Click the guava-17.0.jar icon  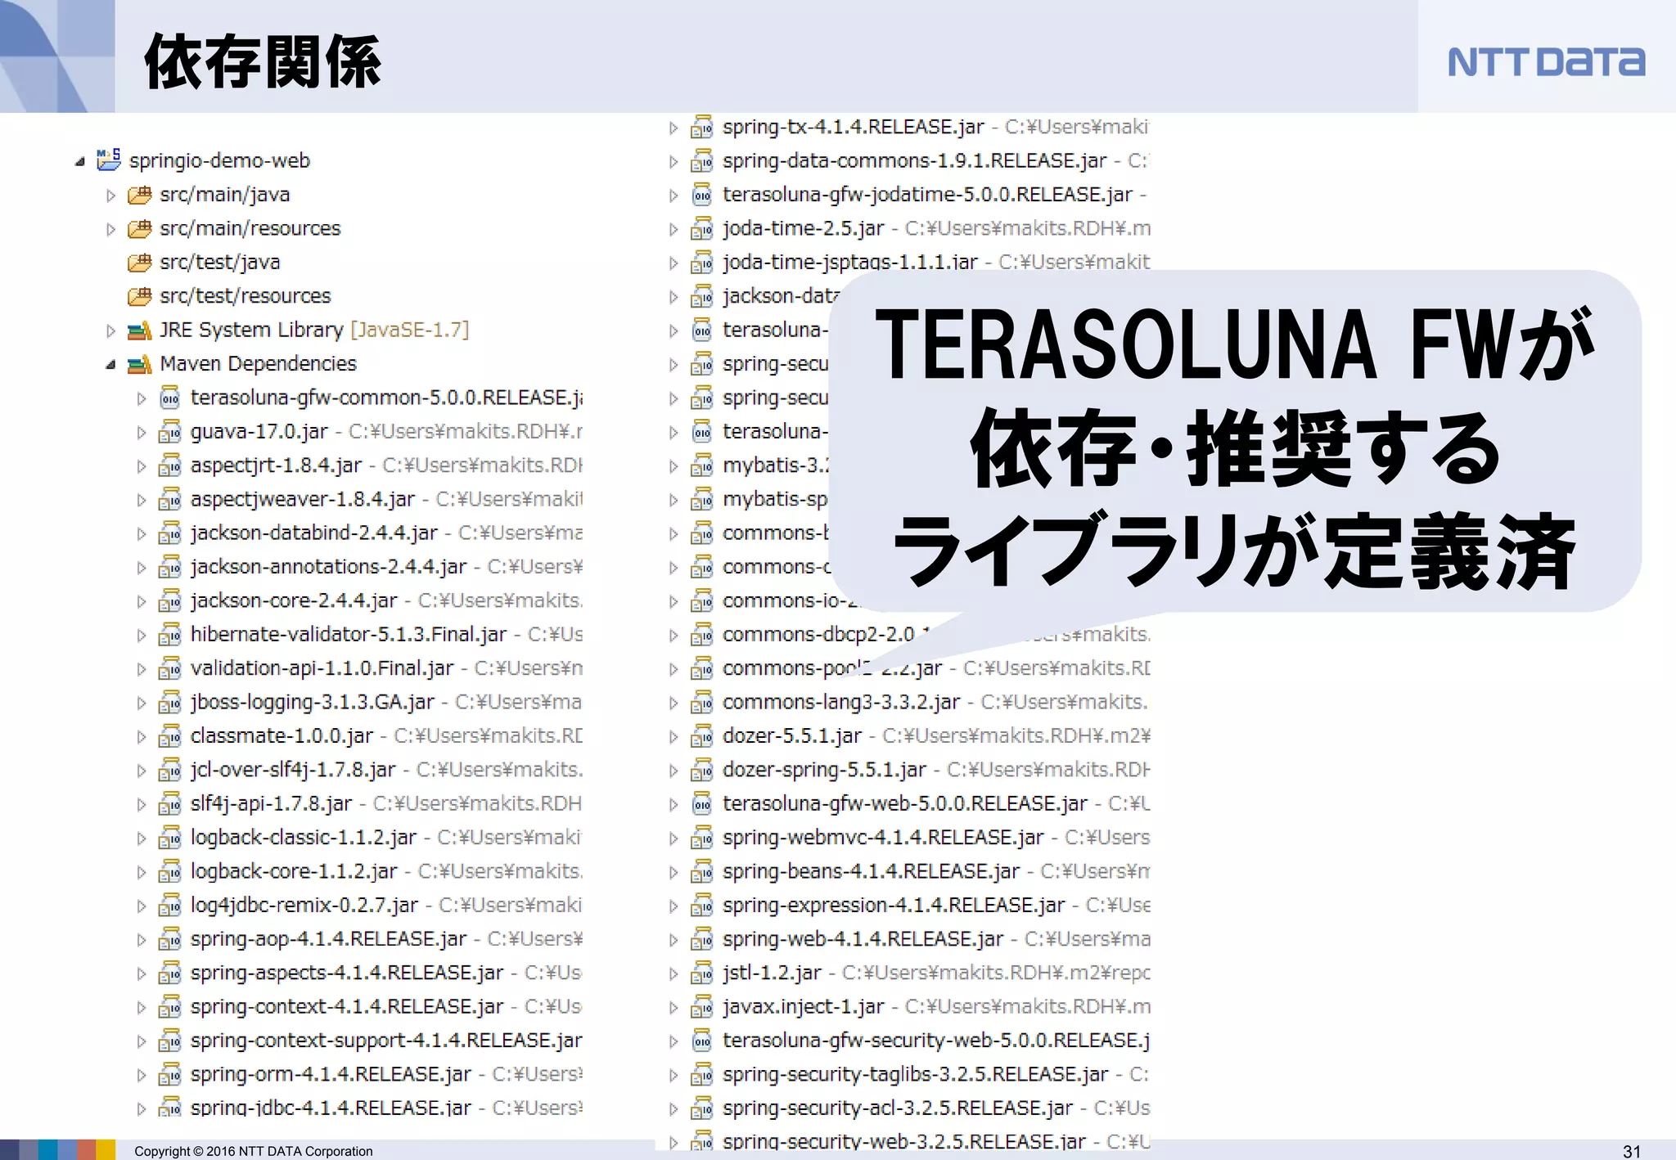point(169,432)
